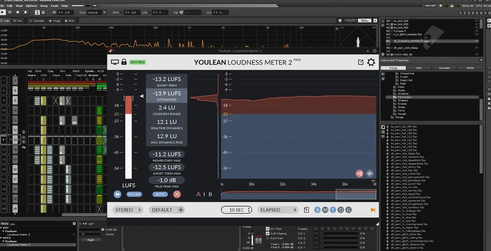Image resolution: width=491 pixels, height=251 pixels.
Task: Click the loop pattern transport button
Action: pos(10,12)
